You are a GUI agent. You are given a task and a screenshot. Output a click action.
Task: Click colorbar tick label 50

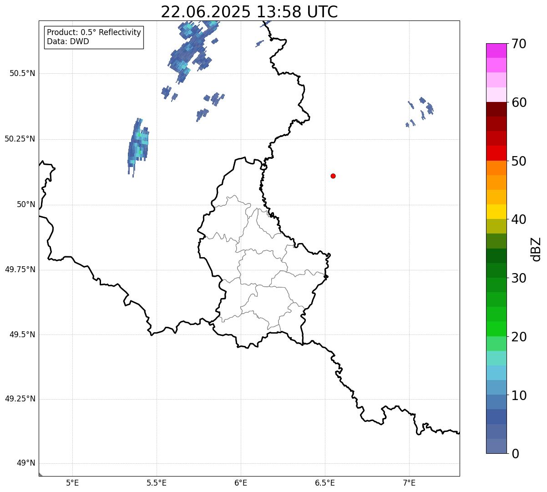[x=519, y=161]
